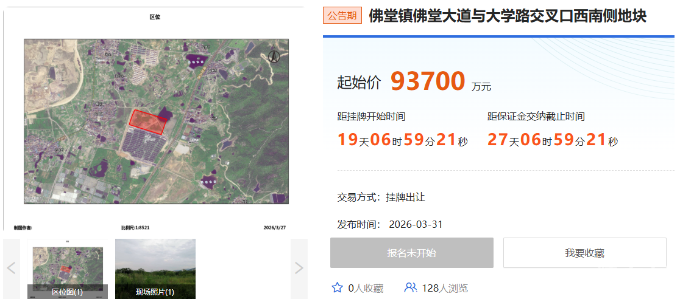The image size is (680, 305).
Task: Click the viewers people icon
Action: click(x=410, y=288)
